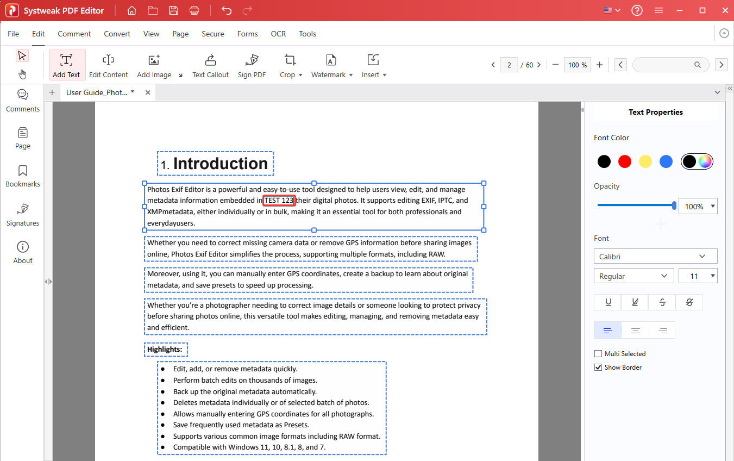Open the Secure menu
The image size is (734, 461).
point(213,34)
